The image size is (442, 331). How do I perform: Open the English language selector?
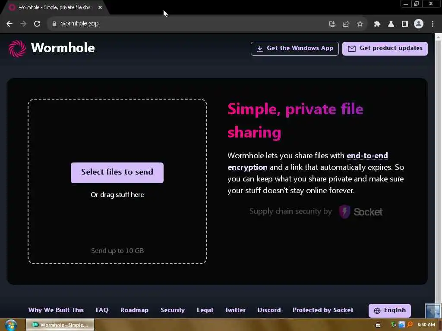[390, 310]
